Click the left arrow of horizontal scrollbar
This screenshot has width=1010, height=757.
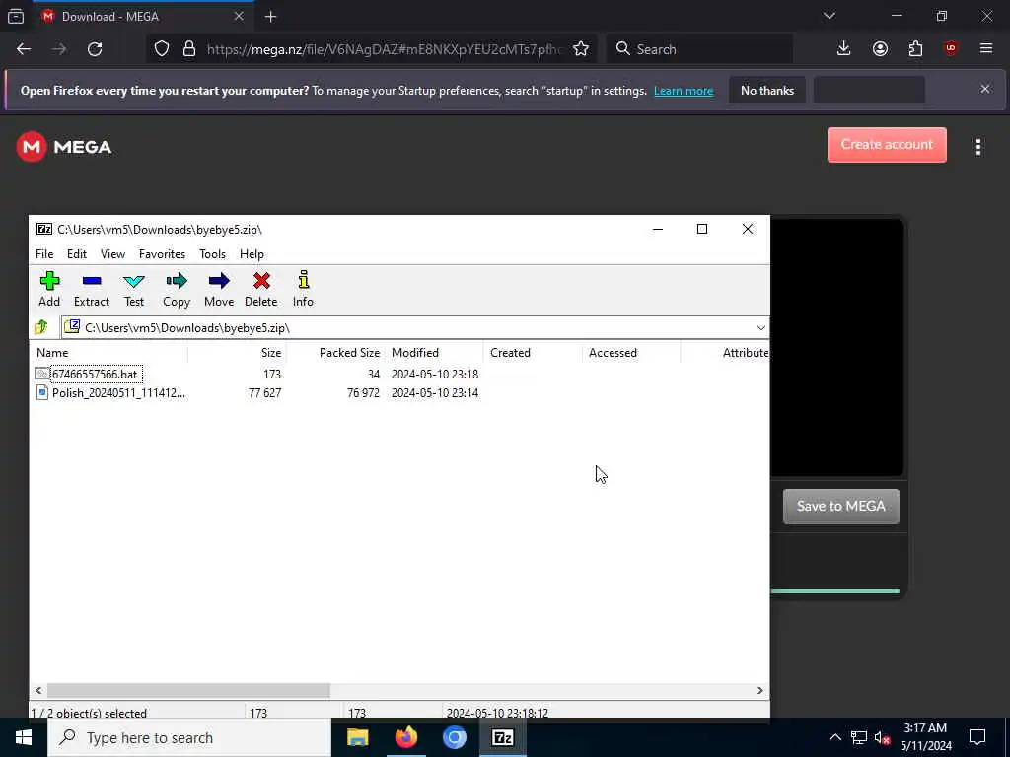pyautogui.click(x=38, y=690)
